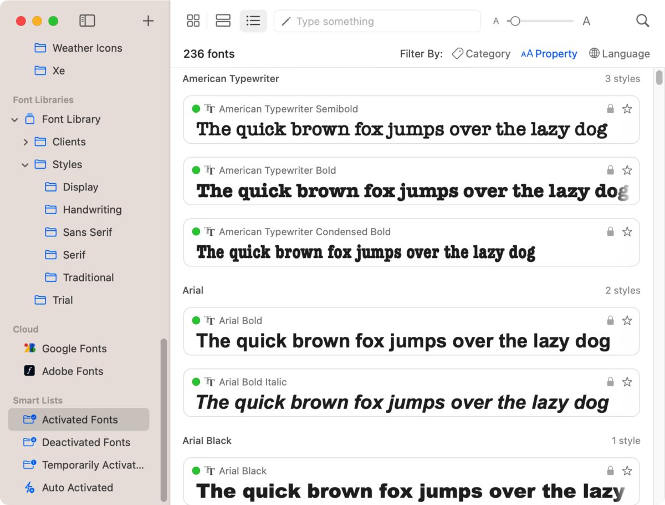Star the Arial Bold font
Image resolution: width=665 pixels, height=505 pixels.
click(627, 320)
